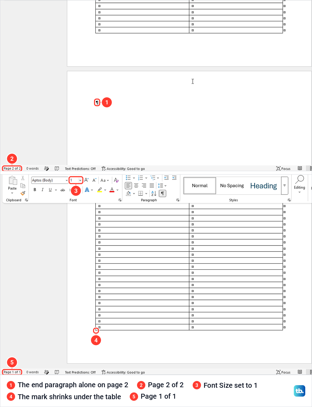Click the Cut scissors icon
The image size is (312, 407).
[23, 178]
